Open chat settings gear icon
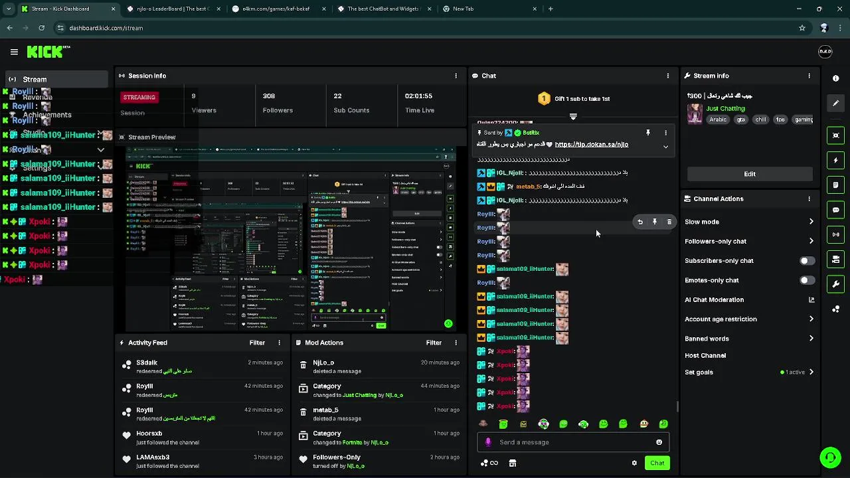Viewport: 850px width, 478px height. 634,463
